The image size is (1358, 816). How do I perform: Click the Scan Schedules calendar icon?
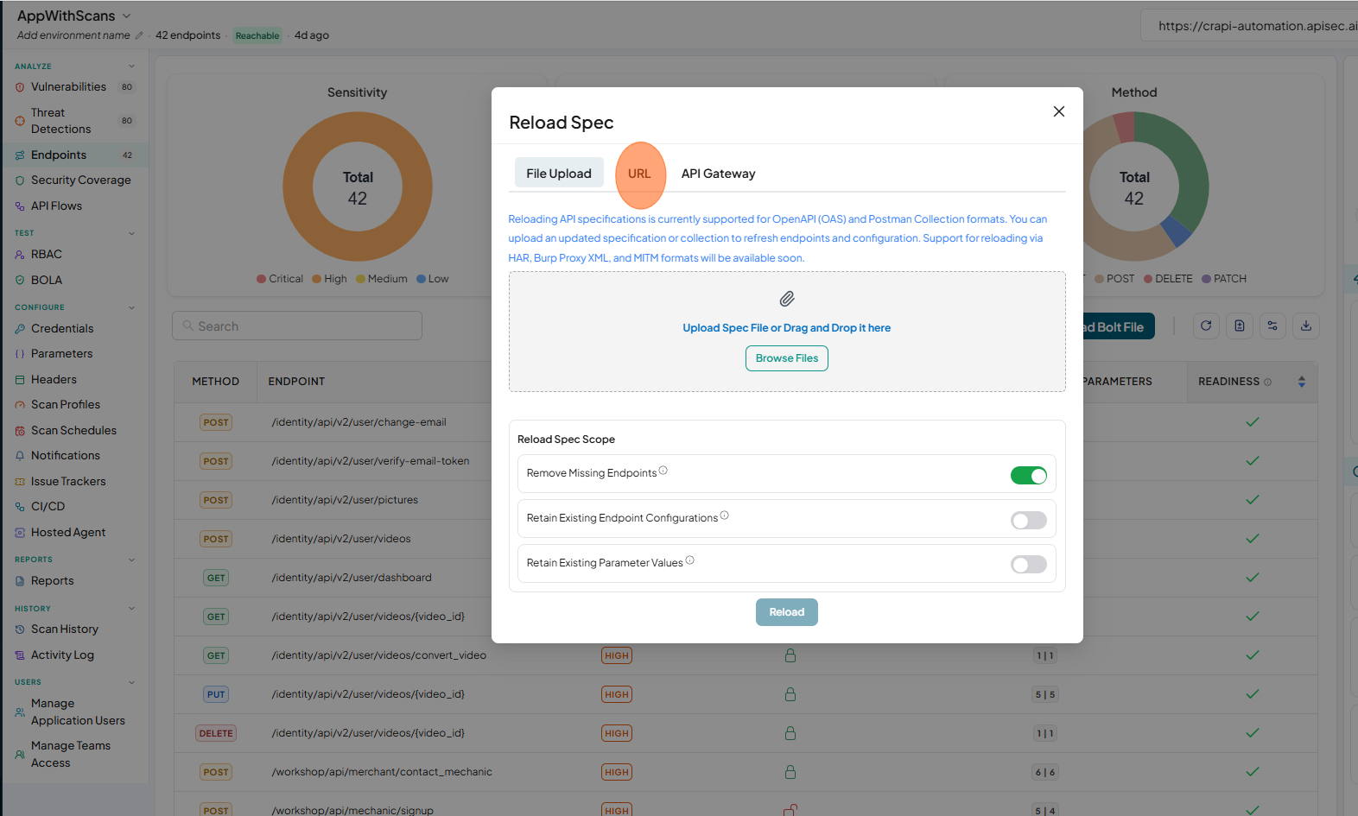[20, 431]
